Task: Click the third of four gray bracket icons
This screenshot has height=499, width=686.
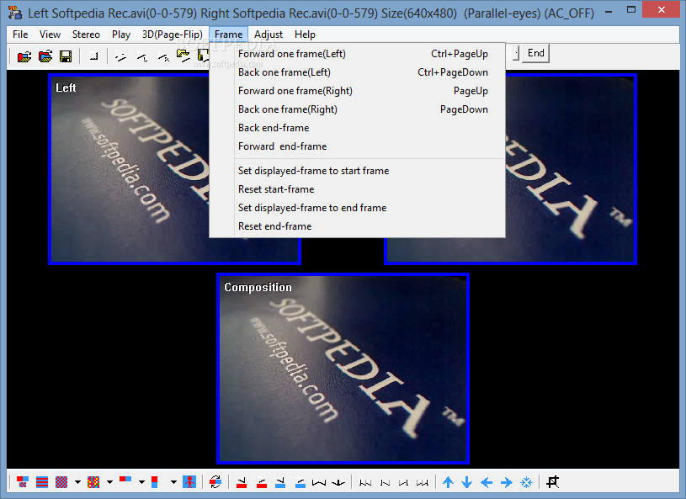Action: coord(403,482)
